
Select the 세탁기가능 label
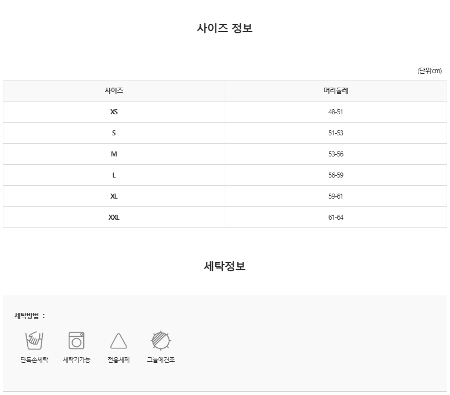coord(77,359)
